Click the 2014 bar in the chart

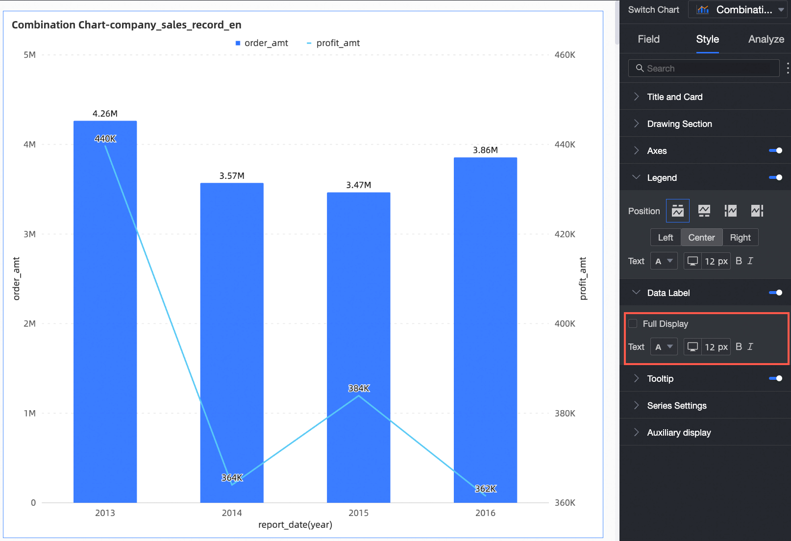pos(232,343)
